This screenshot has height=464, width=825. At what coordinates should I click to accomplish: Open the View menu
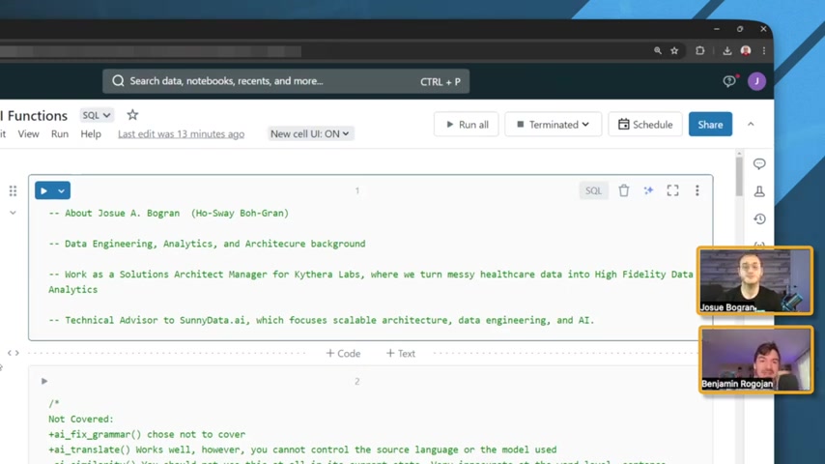28,133
